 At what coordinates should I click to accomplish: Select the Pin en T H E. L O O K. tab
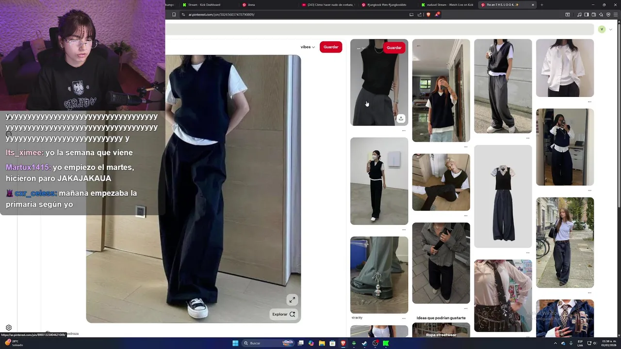(505, 5)
